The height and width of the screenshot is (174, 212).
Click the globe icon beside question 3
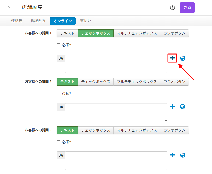183,155
